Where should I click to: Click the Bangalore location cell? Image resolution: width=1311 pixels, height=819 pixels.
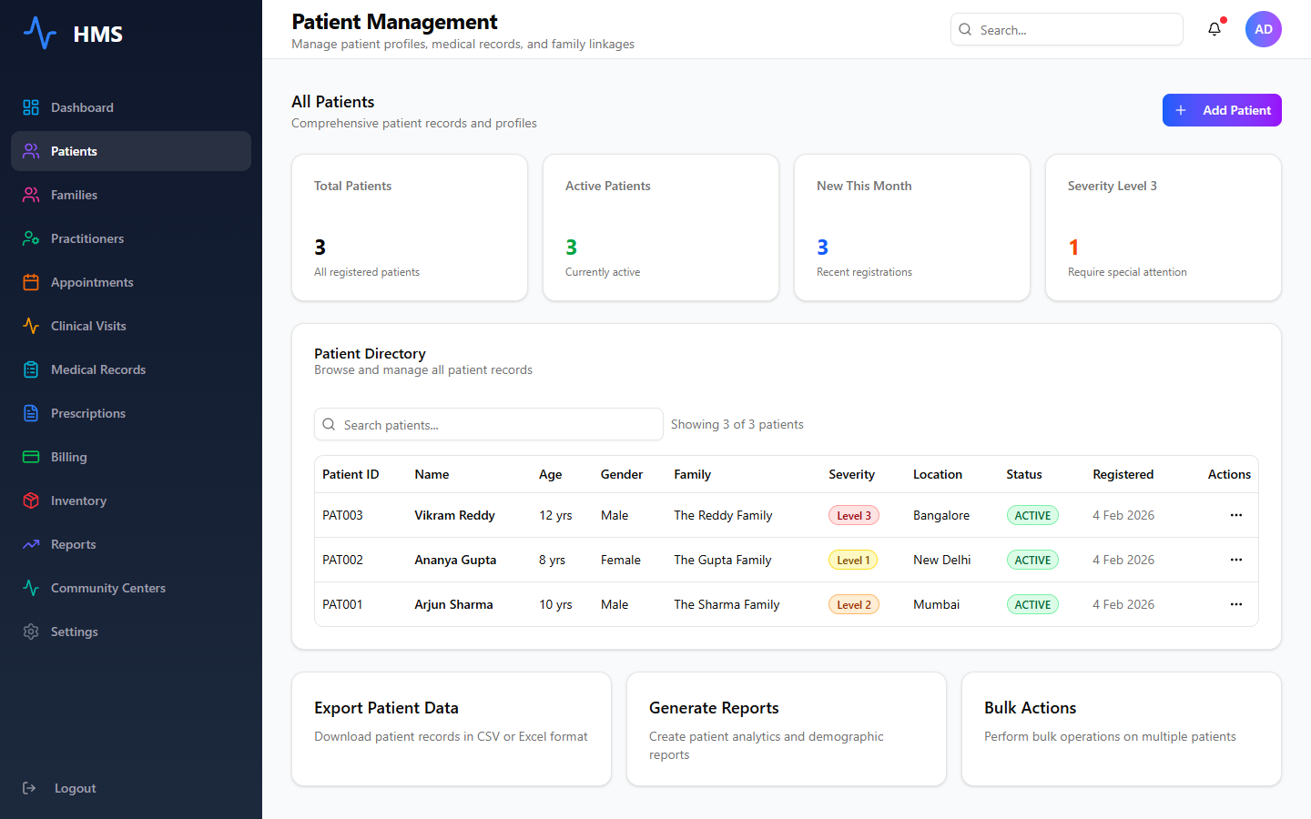pos(941,515)
